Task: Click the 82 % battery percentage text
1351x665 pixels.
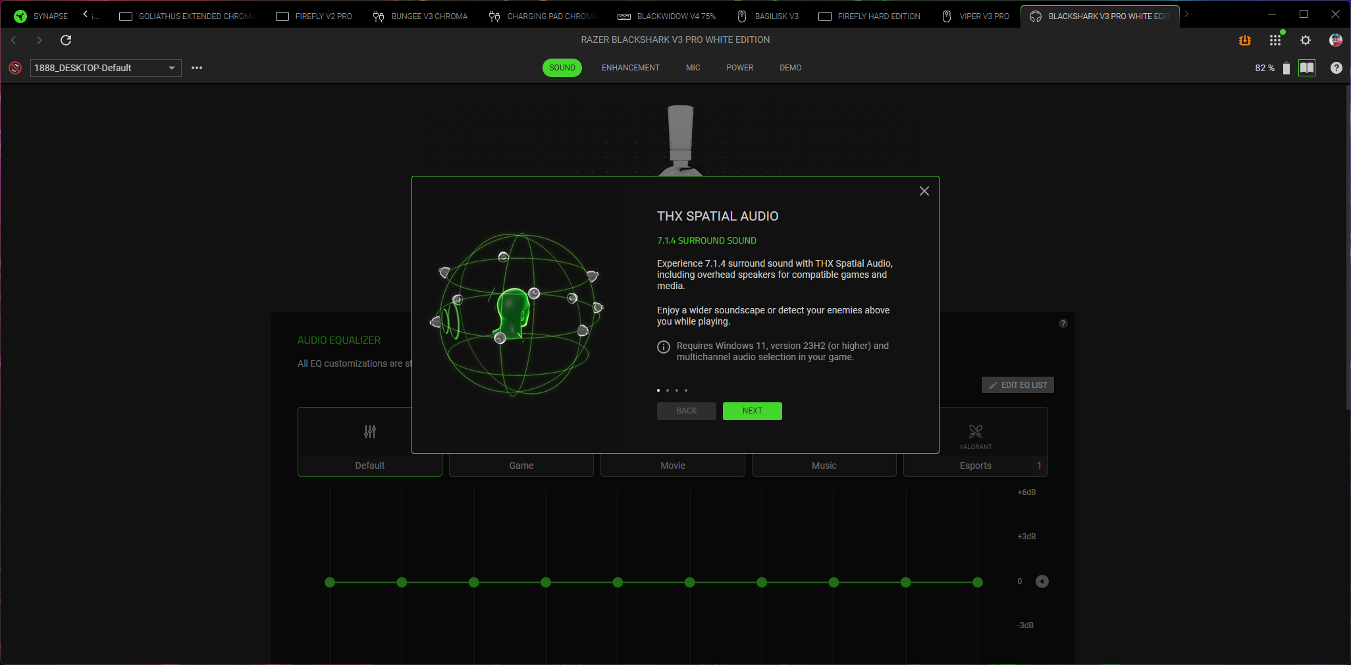Action: click(1265, 68)
